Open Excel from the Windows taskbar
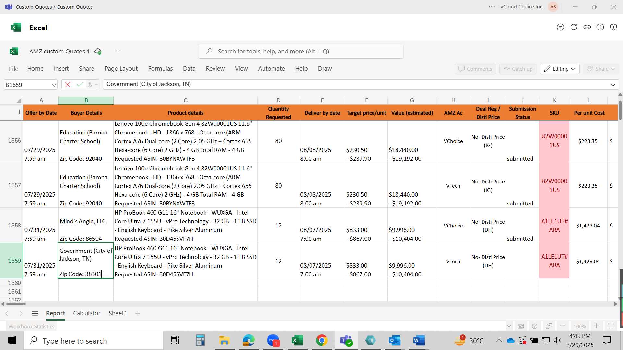The width and height of the screenshot is (623, 350). tap(297, 341)
